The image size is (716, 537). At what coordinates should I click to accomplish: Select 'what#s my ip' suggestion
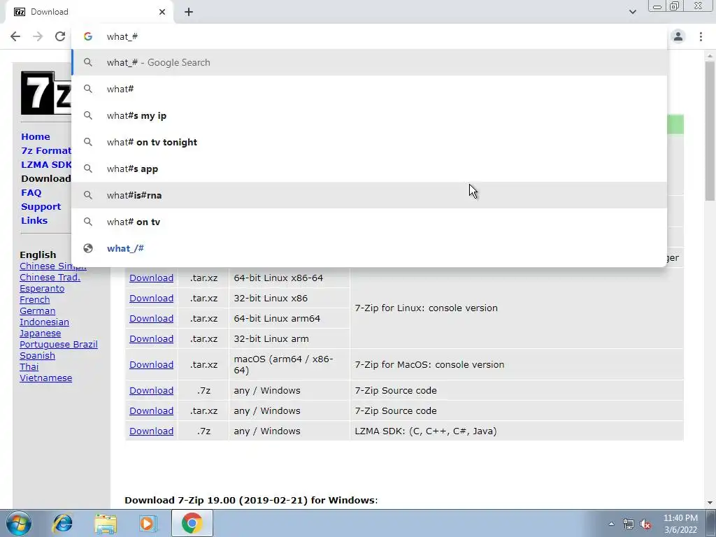click(369, 115)
